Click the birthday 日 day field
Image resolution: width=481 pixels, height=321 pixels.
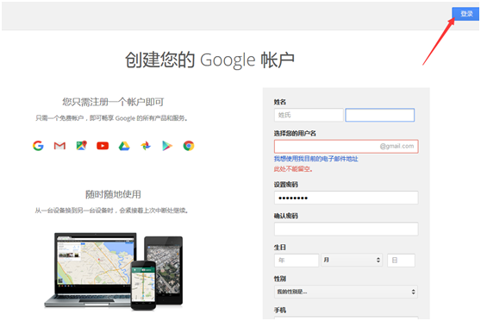coord(401,261)
